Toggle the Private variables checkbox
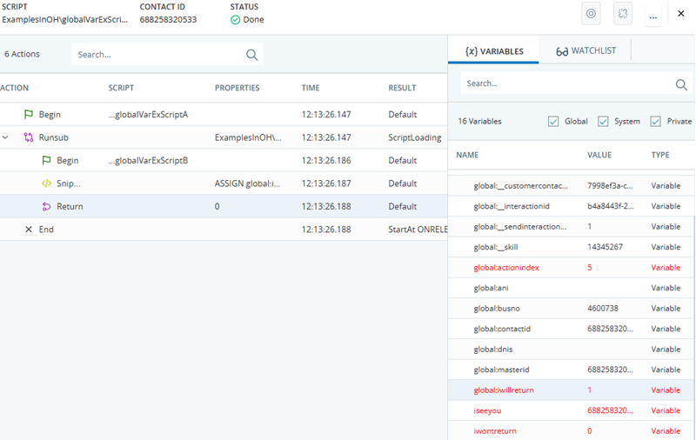Screen dimensions: 696x440 coord(656,122)
